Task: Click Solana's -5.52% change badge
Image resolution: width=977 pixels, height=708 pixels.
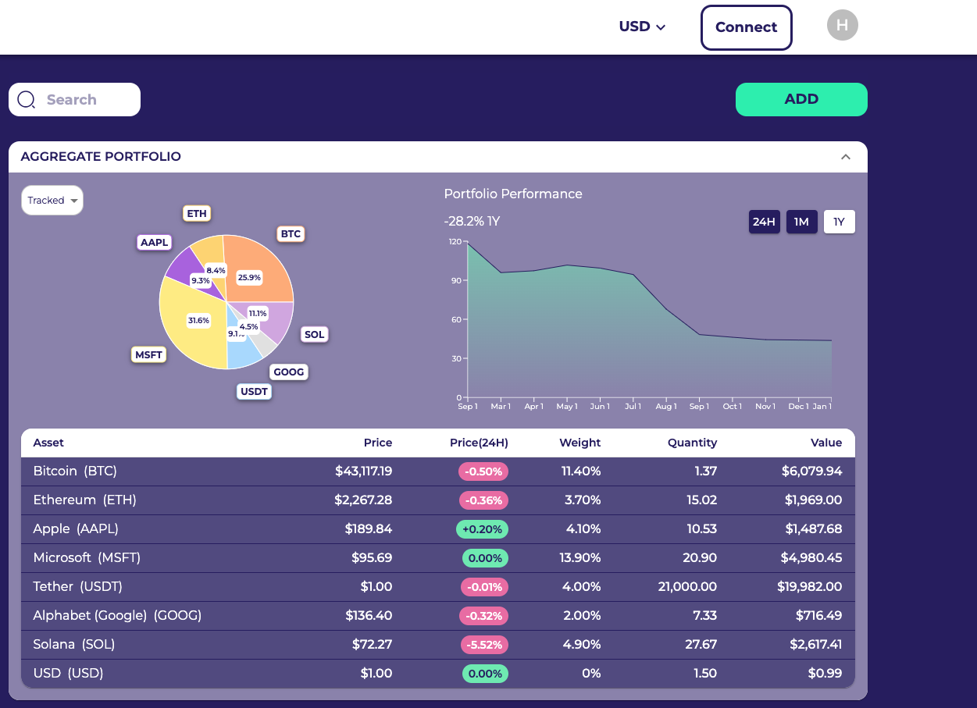Action: click(483, 645)
